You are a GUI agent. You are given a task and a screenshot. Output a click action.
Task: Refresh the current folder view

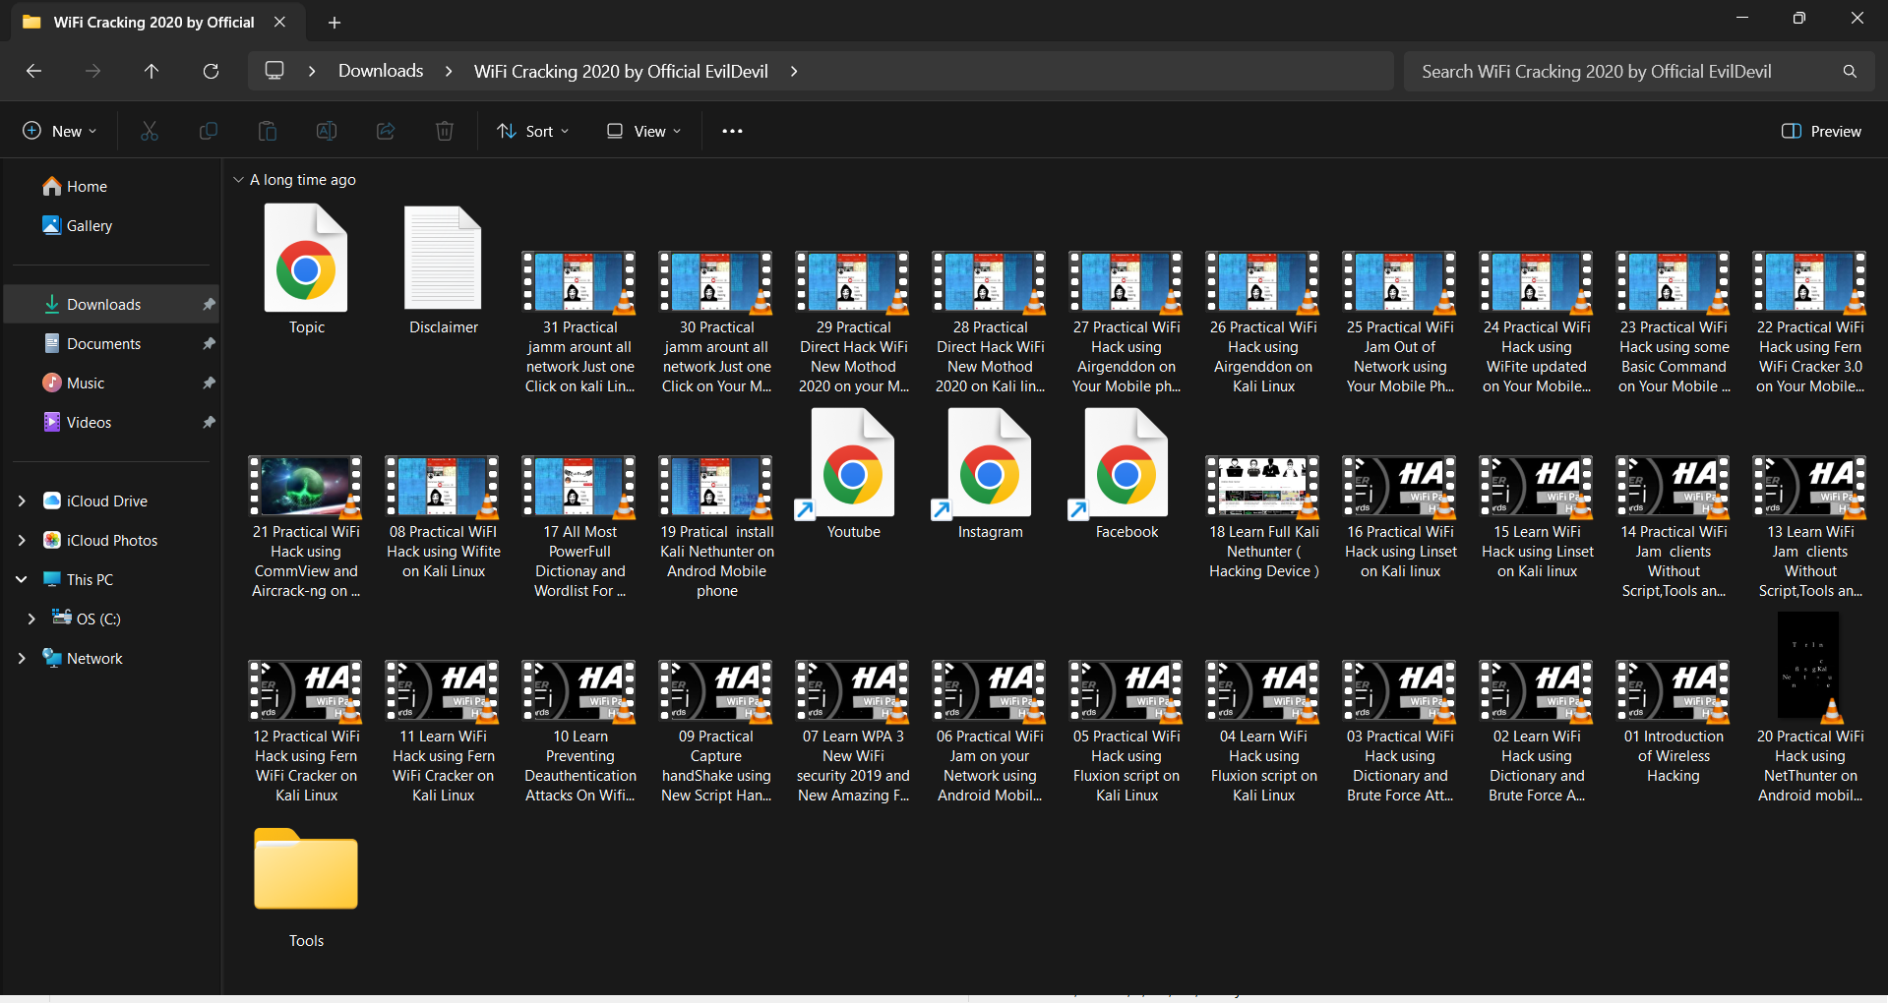pyautogui.click(x=211, y=71)
